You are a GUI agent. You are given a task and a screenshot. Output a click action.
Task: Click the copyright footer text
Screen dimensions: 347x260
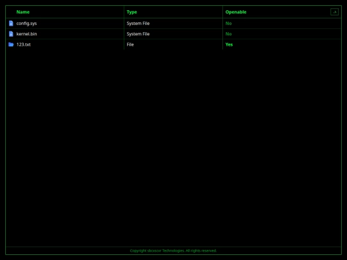tap(173, 250)
